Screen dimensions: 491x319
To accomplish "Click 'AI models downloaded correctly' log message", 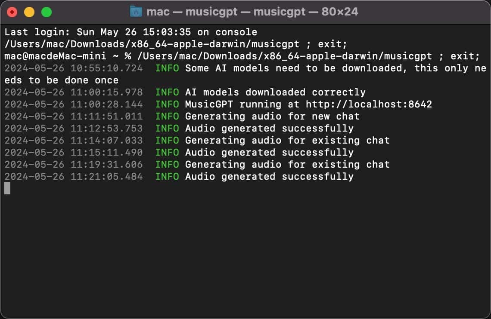I will click(x=275, y=92).
